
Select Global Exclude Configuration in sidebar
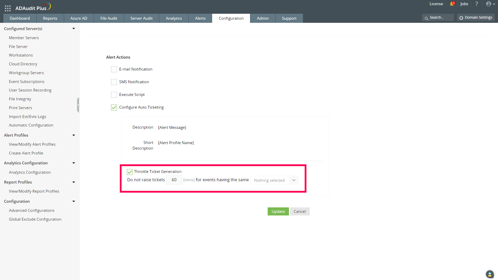pos(35,219)
